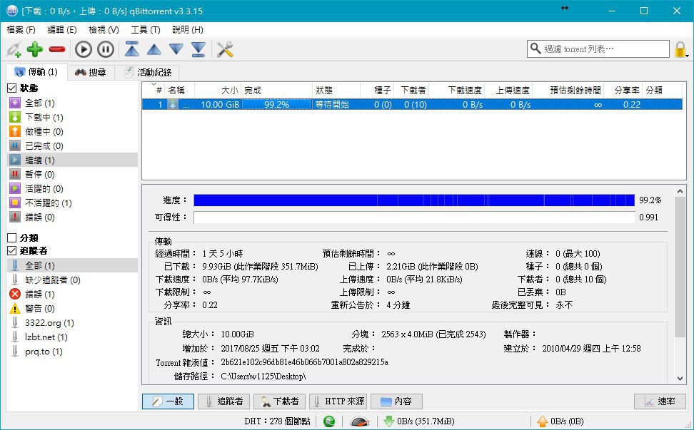Click the 追蹤者 button below details

point(224,401)
